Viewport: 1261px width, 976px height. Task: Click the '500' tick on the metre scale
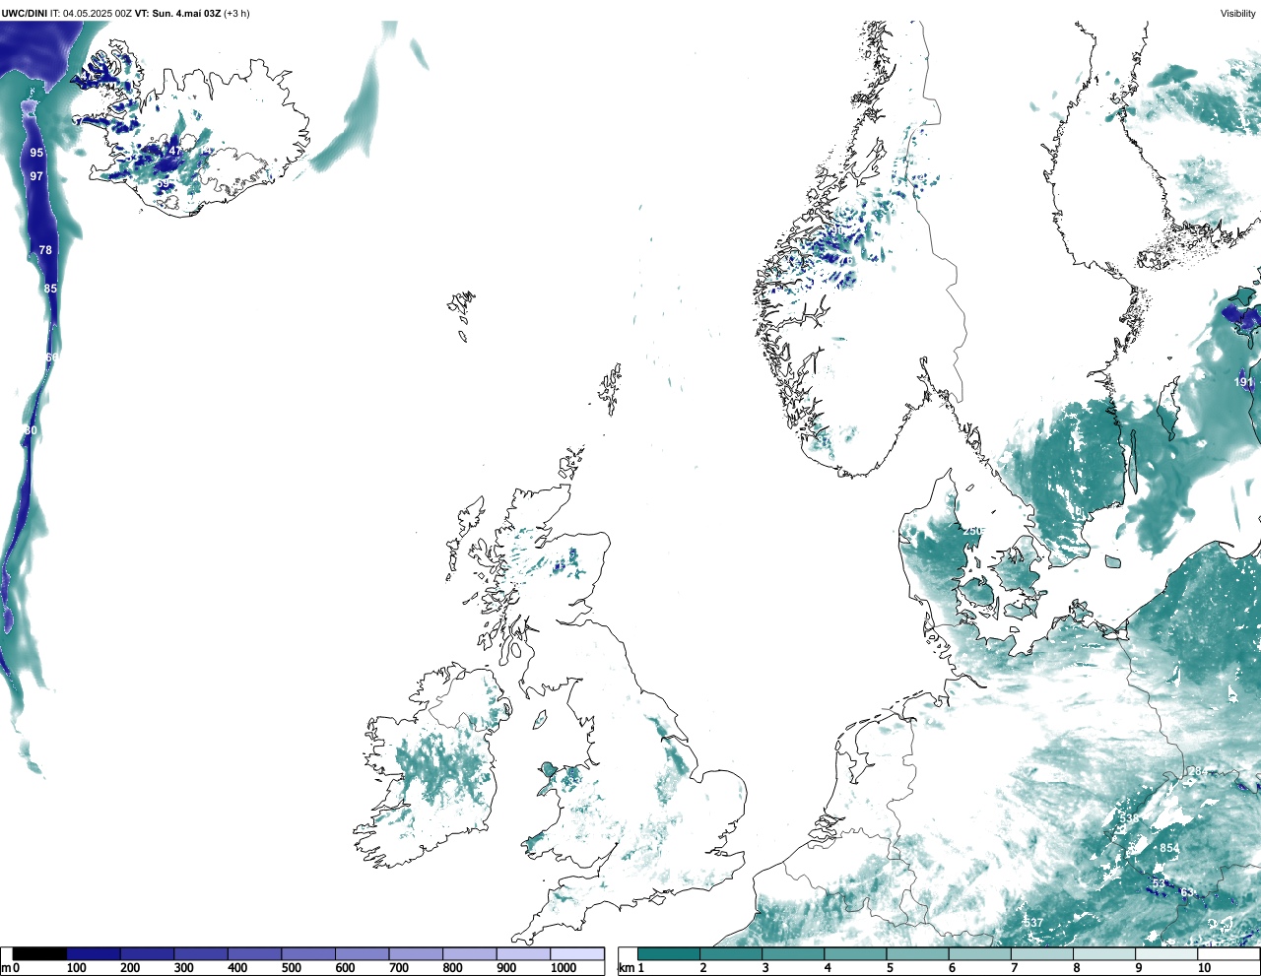[x=291, y=968]
